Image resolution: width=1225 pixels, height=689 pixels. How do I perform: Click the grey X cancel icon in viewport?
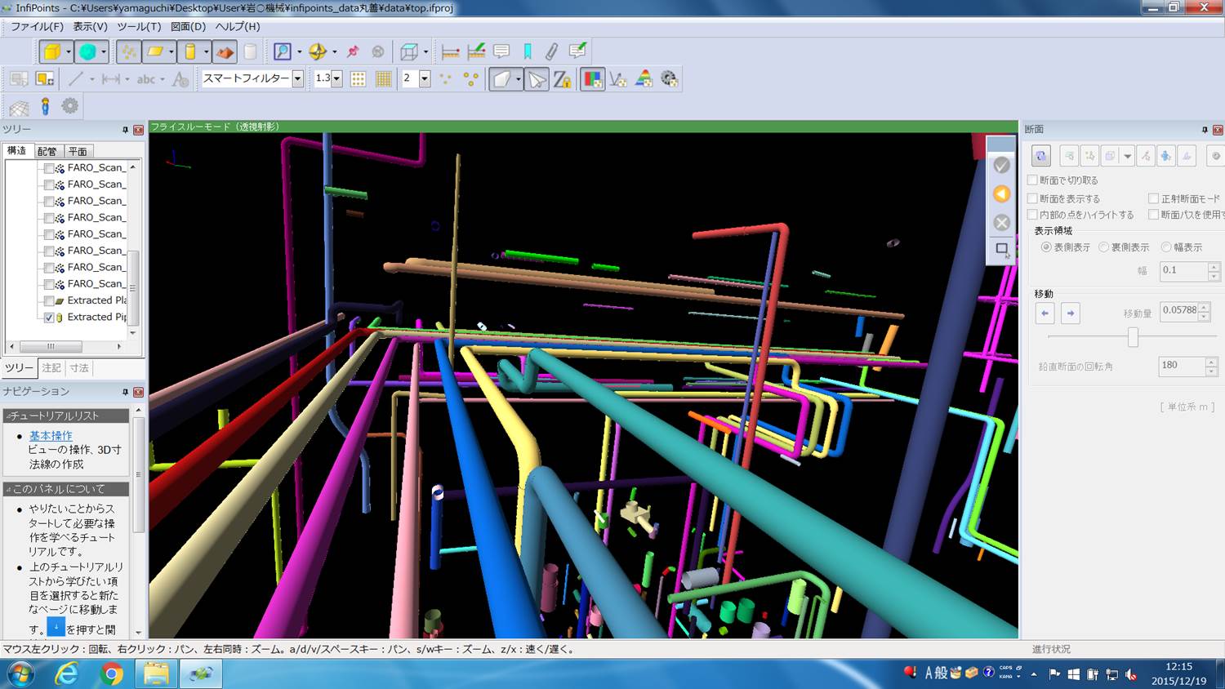[1001, 223]
